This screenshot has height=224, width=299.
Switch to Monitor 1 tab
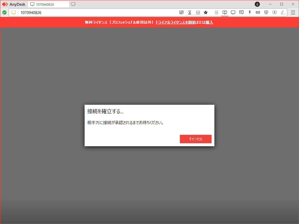[225, 12]
